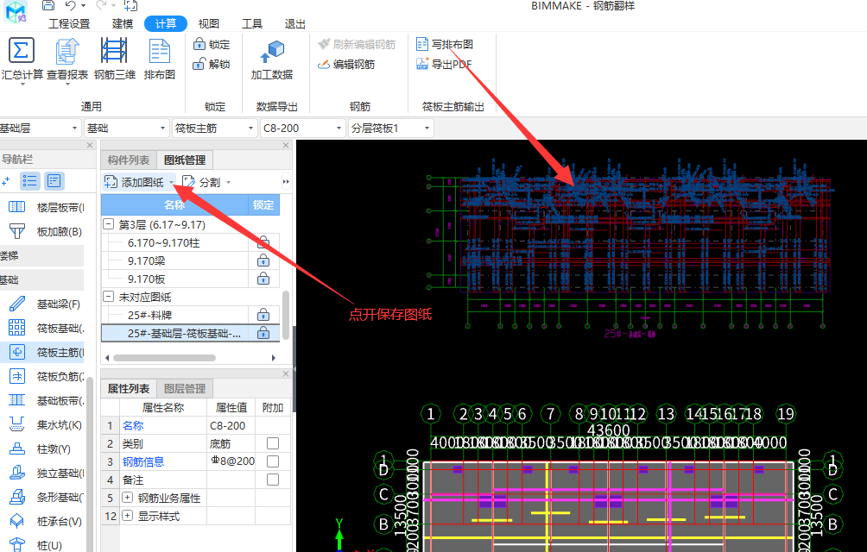Click the undo arrow icon
The height and width of the screenshot is (552, 867).
coord(70,5)
